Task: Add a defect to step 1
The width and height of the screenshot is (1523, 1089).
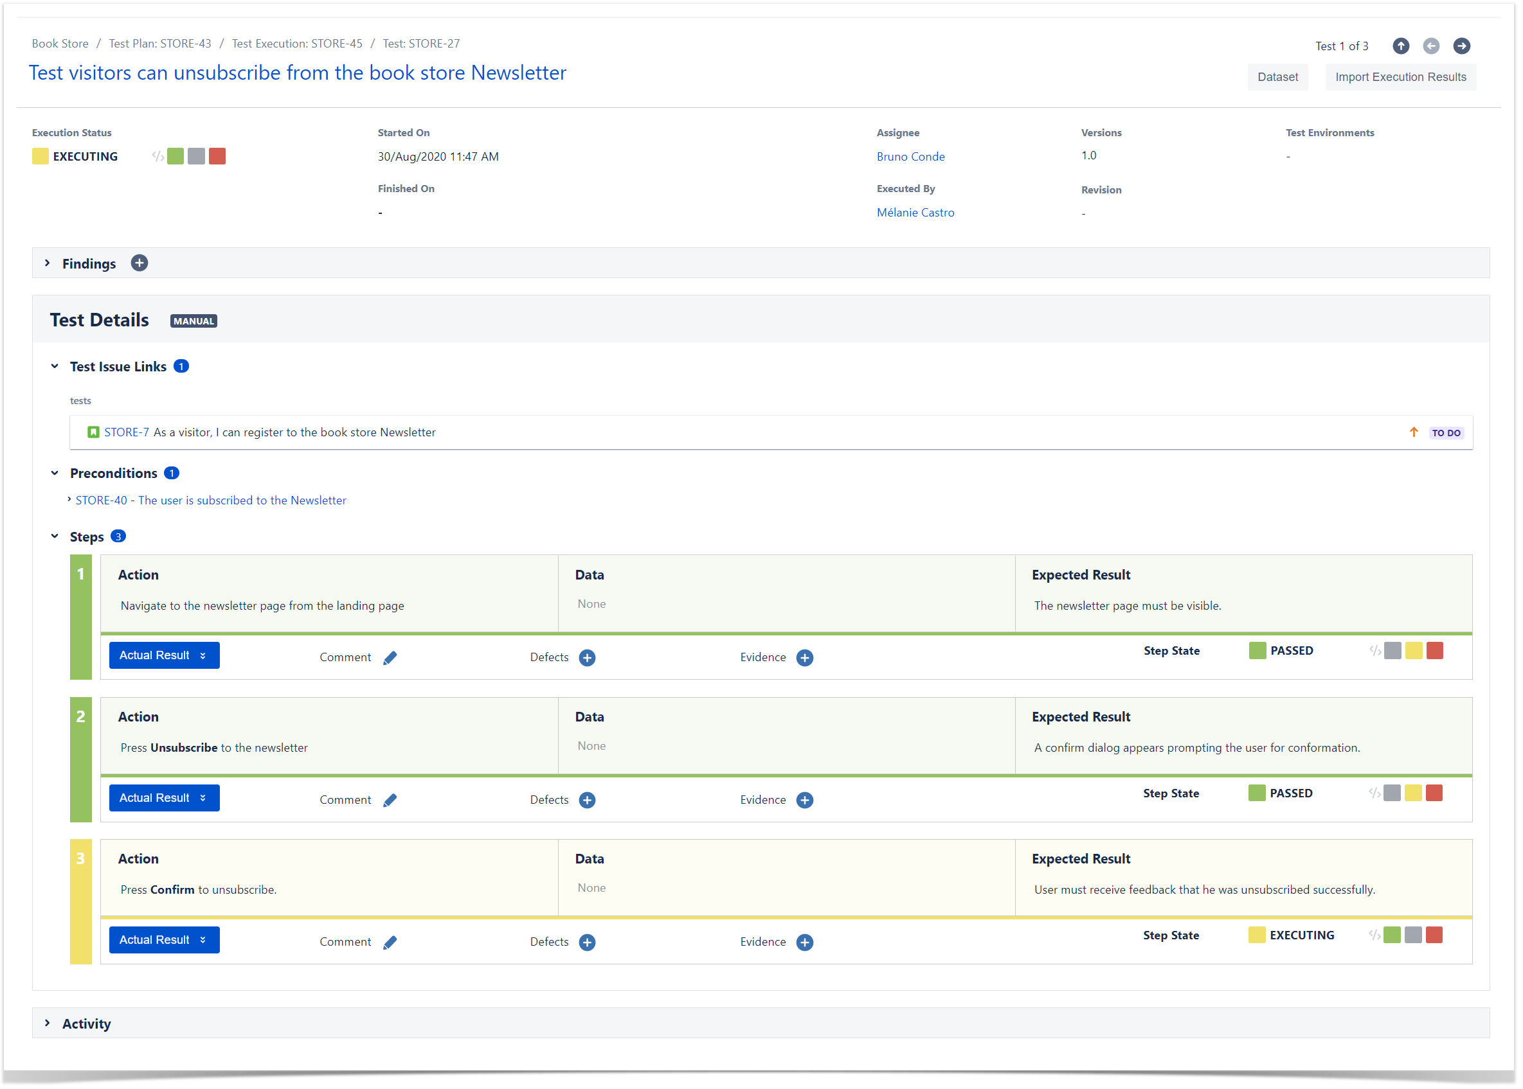Action: pos(587,658)
